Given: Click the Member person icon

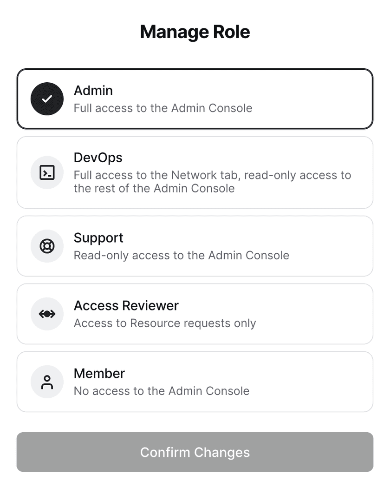Looking at the screenshot, I should pyautogui.click(x=47, y=382).
